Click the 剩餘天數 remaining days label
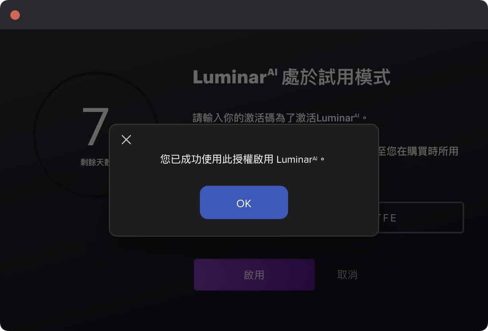 (95, 162)
